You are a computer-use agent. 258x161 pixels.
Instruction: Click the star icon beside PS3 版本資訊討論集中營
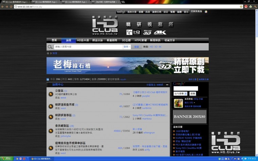pos(174,145)
